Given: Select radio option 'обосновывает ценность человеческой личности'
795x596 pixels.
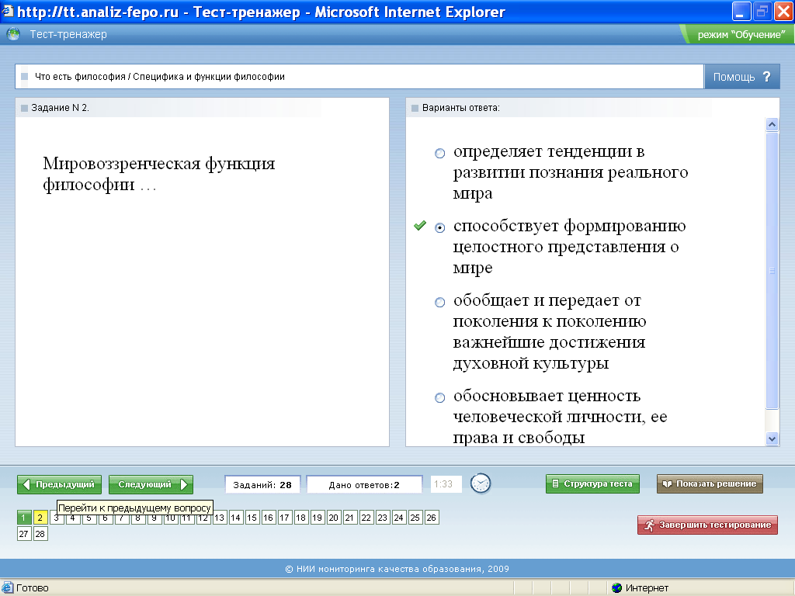Looking at the screenshot, I should [x=440, y=398].
